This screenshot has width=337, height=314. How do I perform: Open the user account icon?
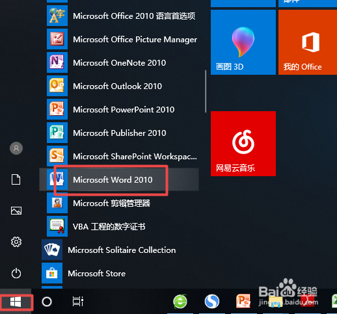[16, 148]
